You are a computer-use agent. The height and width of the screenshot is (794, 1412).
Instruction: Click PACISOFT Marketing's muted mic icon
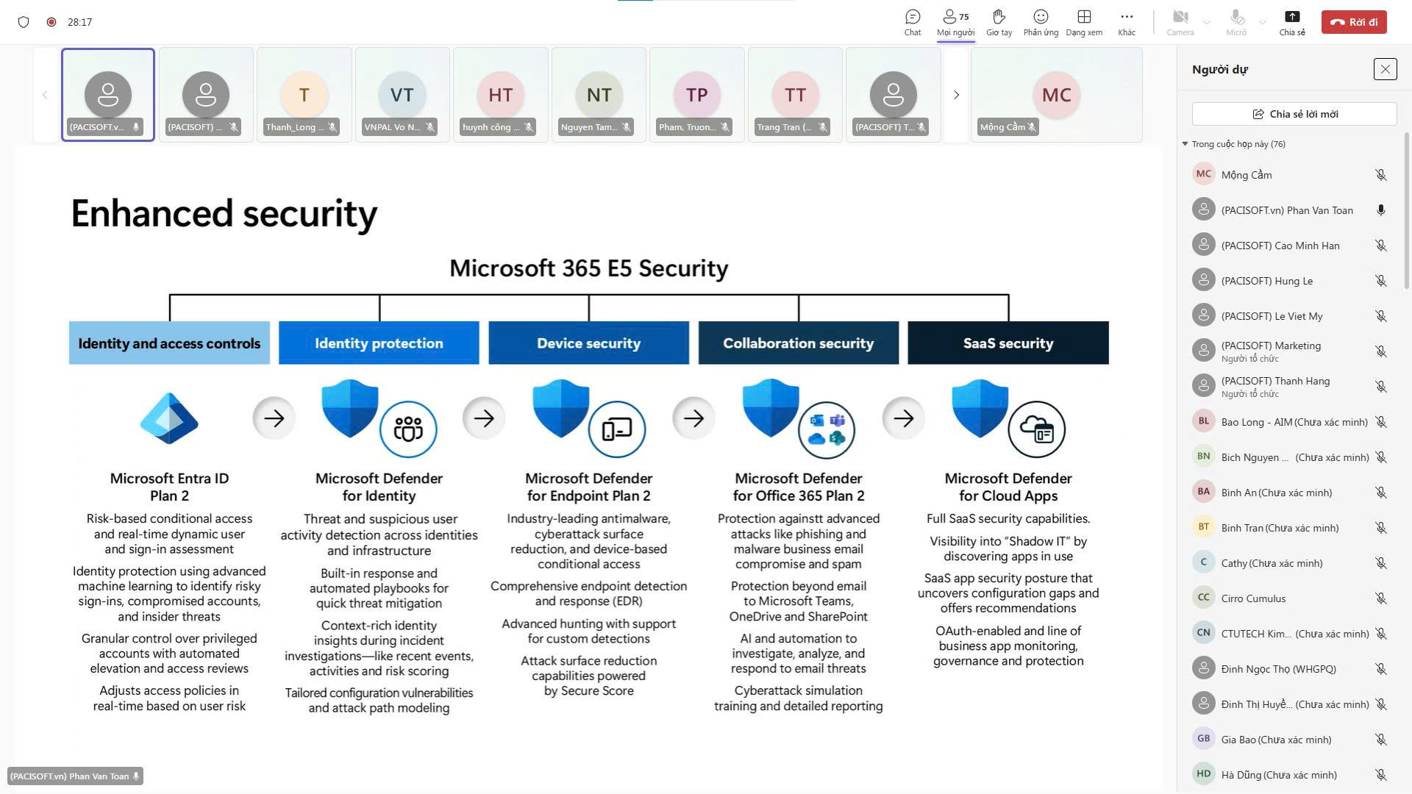pyautogui.click(x=1380, y=351)
